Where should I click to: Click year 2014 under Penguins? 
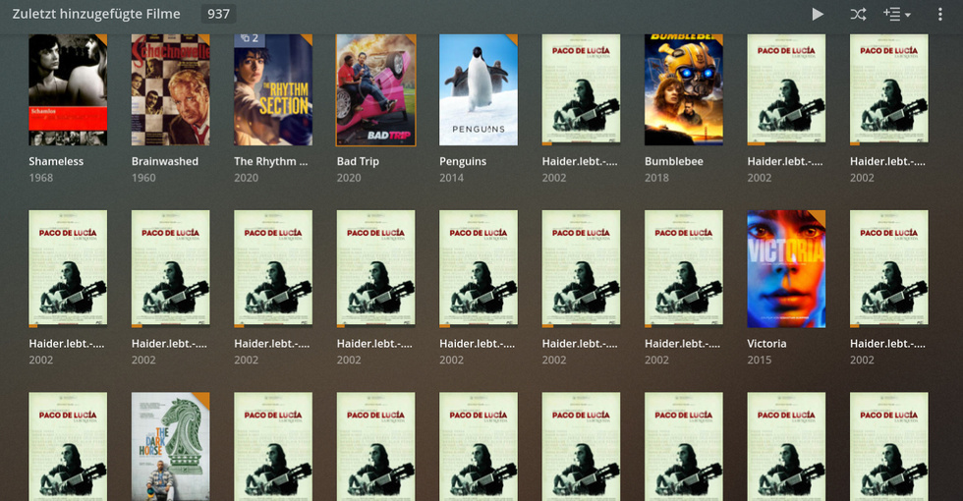coord(451,178)
